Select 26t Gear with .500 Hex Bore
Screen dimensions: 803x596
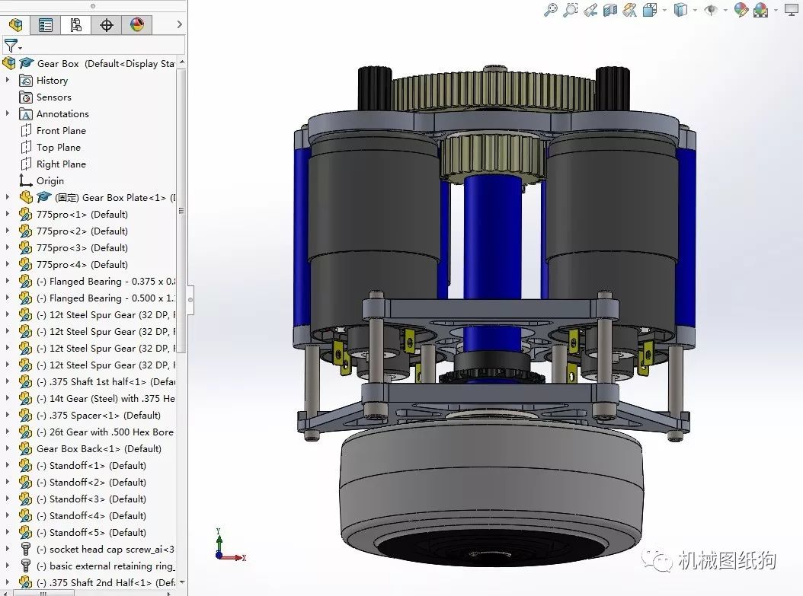pos(105,432)
